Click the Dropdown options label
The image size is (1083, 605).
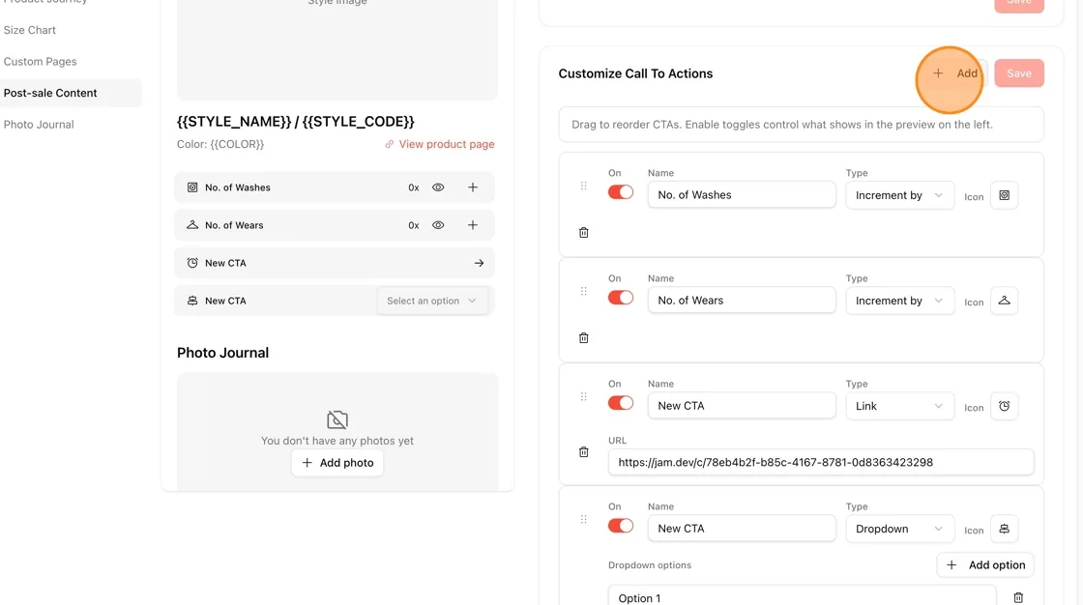[x=649, y=565]
